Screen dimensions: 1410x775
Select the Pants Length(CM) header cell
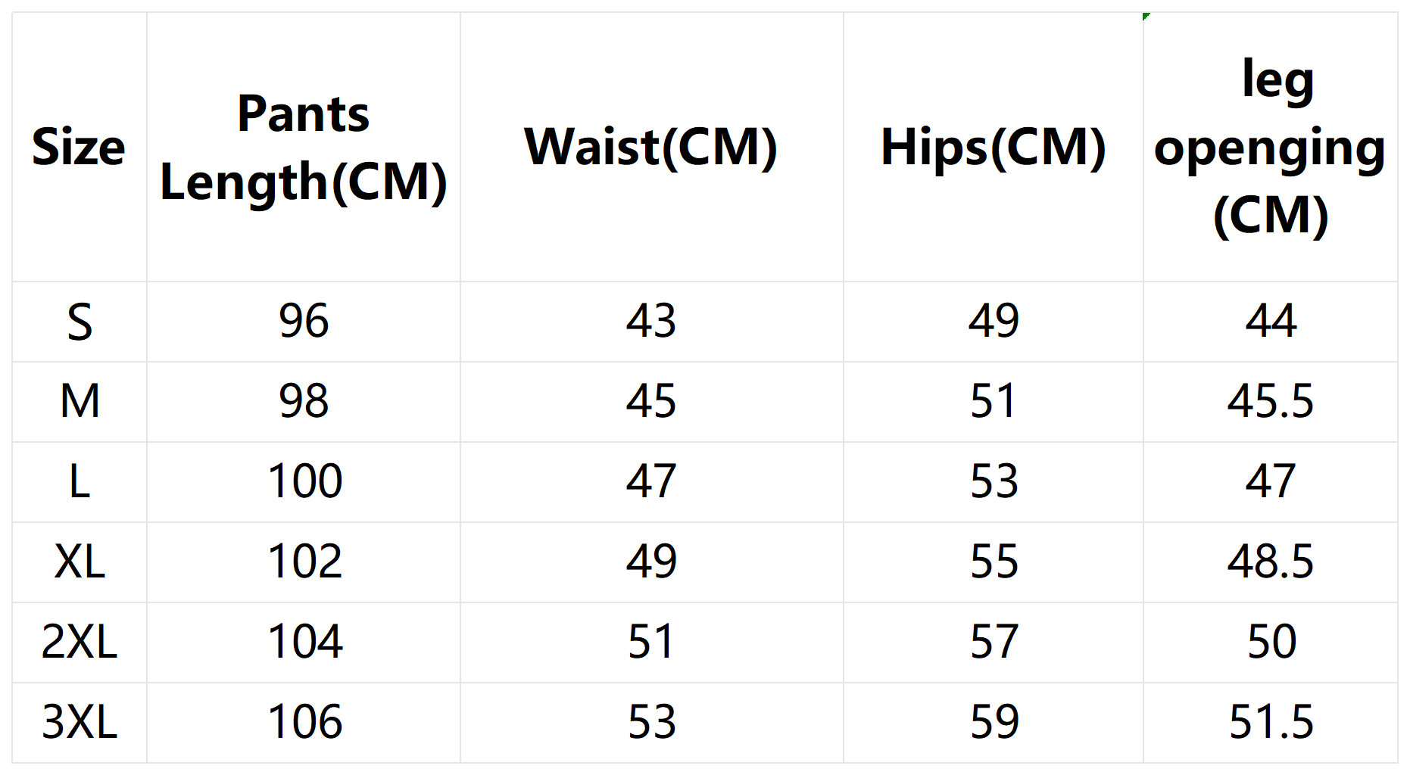point(304,147)
